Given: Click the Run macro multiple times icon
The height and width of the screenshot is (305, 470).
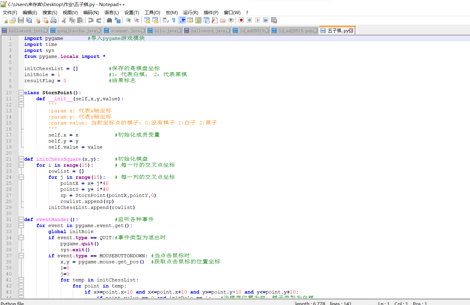Looking at the screenshot, I should 266,20.
